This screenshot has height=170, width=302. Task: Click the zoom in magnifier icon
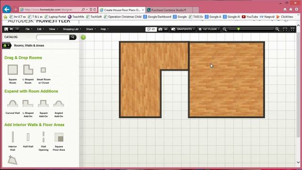coord(277,29)
